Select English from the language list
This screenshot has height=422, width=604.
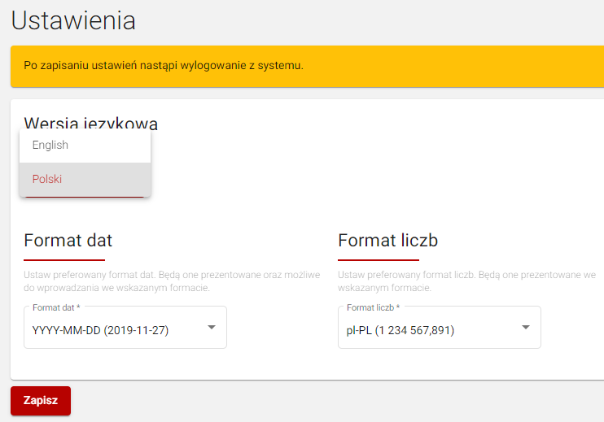[x=85, y=146]
